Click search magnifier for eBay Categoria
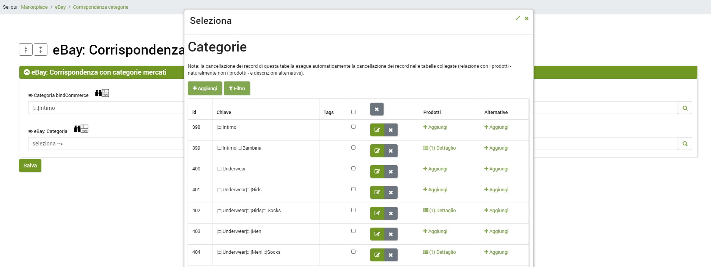Image resolution: width=711 pixels, height=267 pixels. pyautogui.click(x=685, y=144)
